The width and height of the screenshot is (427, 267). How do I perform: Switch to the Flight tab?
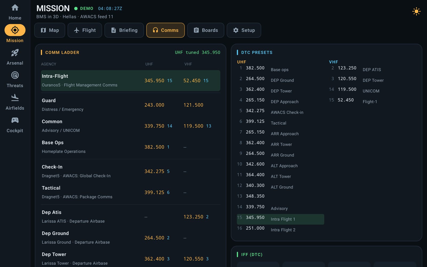[85, 30]
